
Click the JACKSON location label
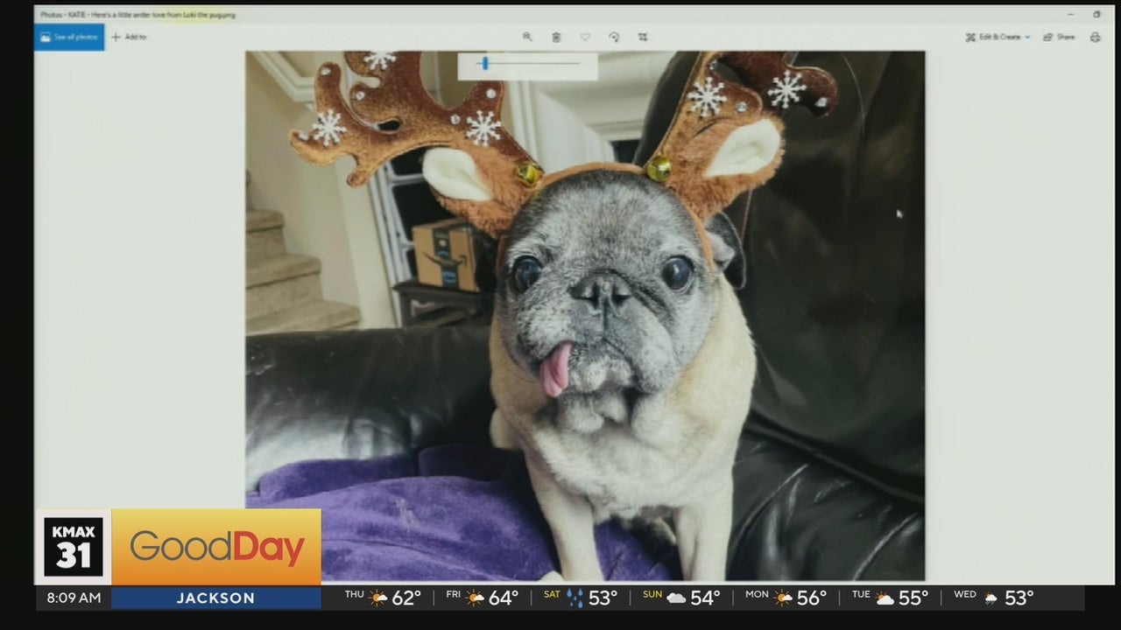pyautogui.click(x=215, y=598)
